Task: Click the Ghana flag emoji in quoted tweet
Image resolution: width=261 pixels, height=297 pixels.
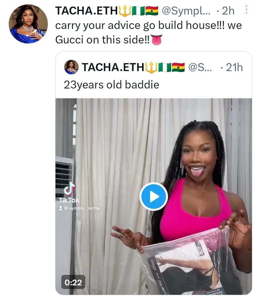Action: pos(178,67)
